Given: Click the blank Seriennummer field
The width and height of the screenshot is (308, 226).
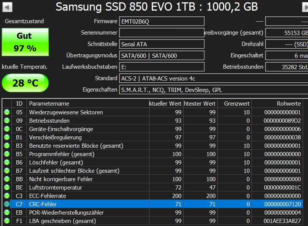Looking at the screenshot, I should (x=162, y=33).
